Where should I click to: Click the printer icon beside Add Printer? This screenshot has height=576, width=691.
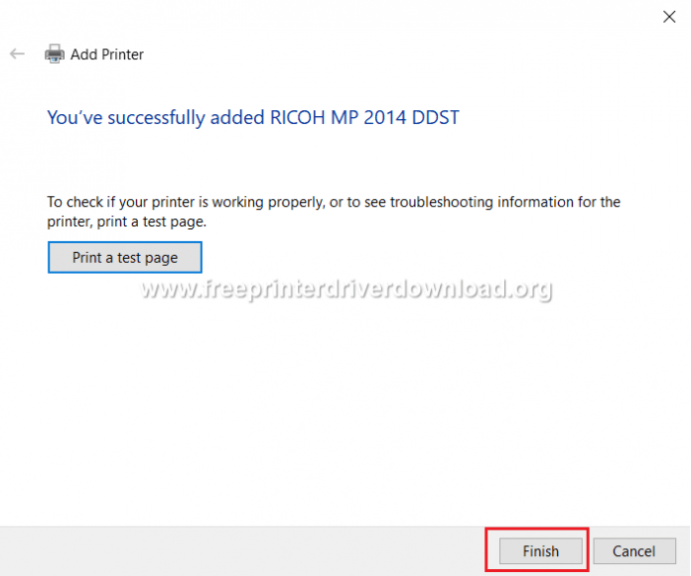(55, 55)
